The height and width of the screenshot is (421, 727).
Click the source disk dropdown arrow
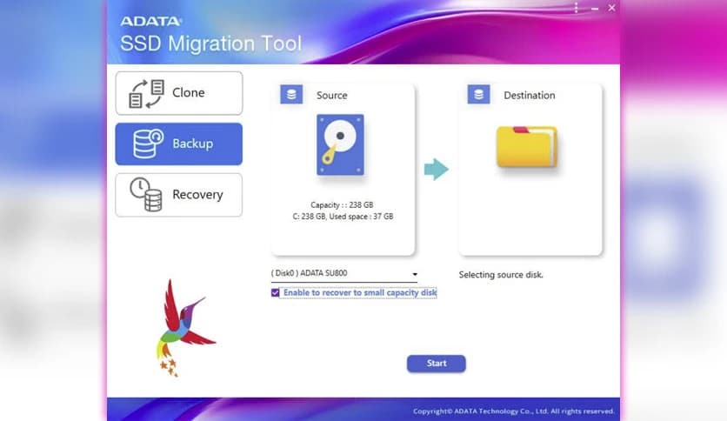point(415,275)
